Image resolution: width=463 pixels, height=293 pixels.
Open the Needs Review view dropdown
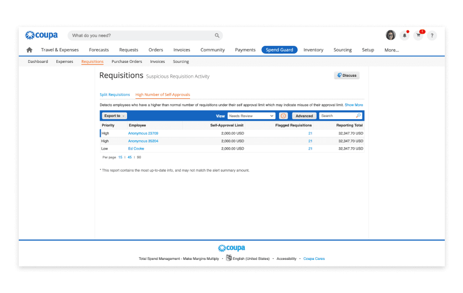251,116
